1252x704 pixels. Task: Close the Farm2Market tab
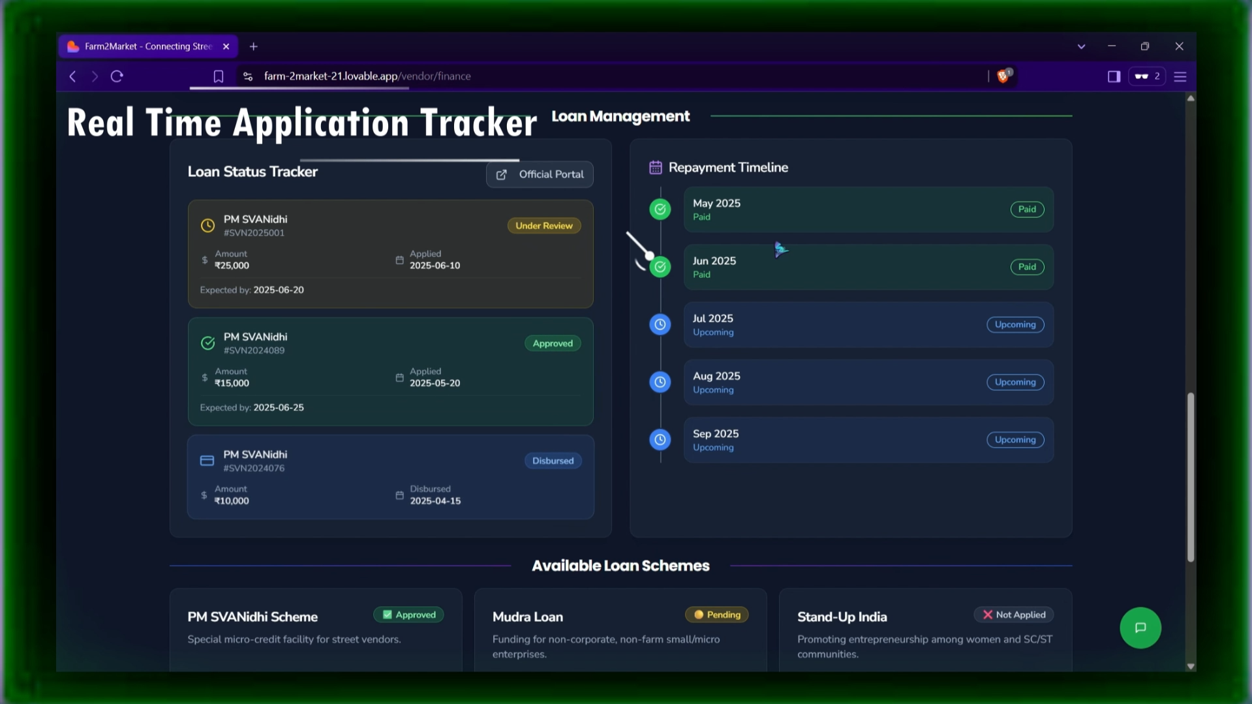(226, 46)
